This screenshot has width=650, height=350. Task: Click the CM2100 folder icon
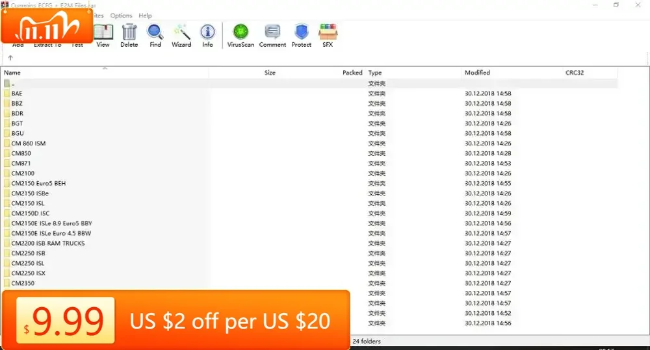(6, 173)
